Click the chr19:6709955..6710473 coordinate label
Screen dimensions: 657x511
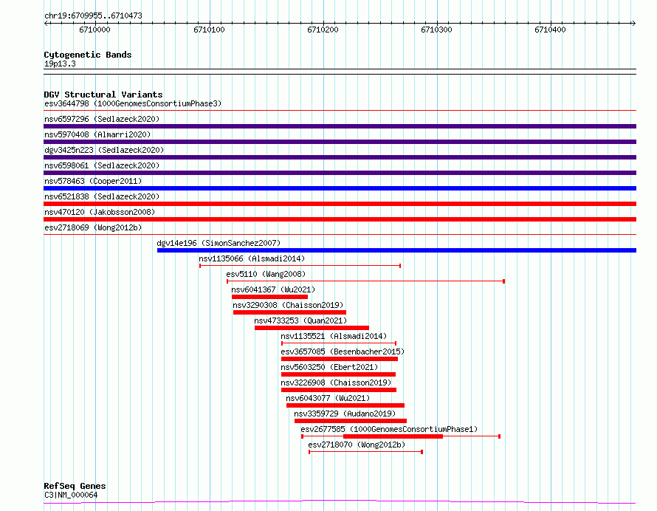click(x=93, y=16)
